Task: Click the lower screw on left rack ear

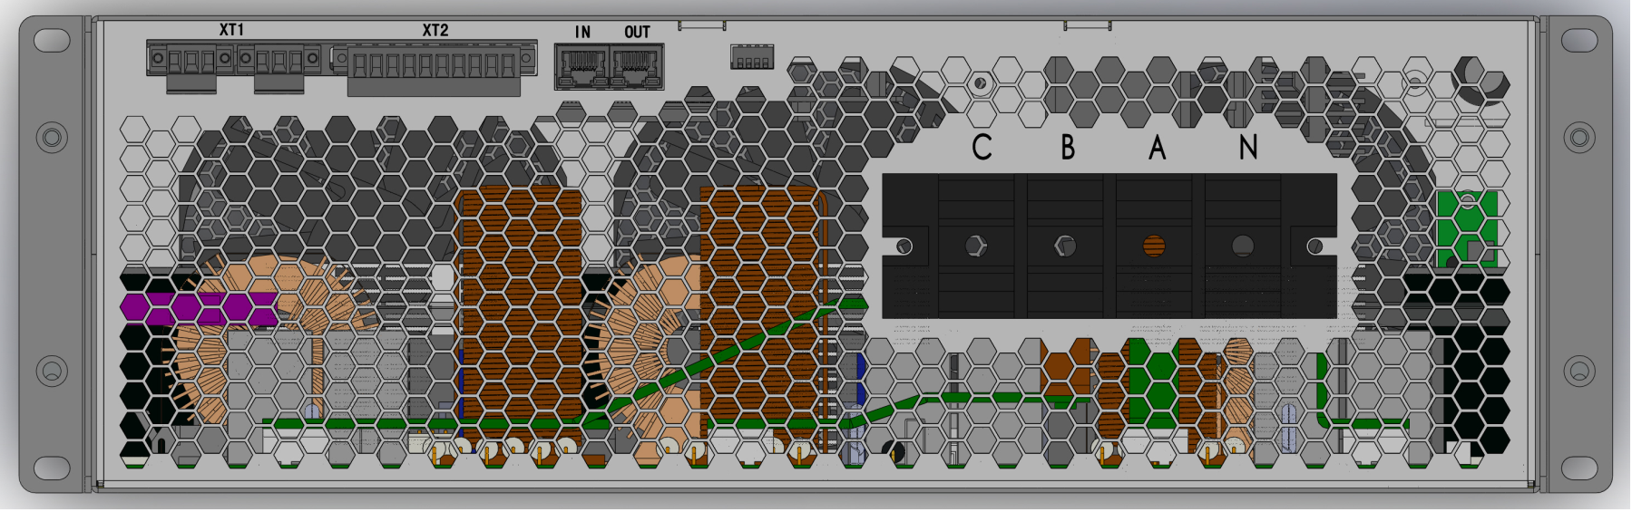Action: pos(52,371)
